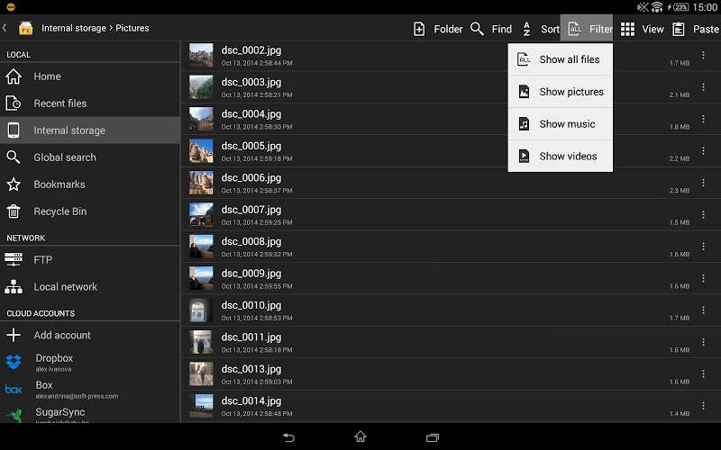Open overflow menu for dsc_0014.jpg
This screenshot has height=450, width=721.
tap(703, 406)
